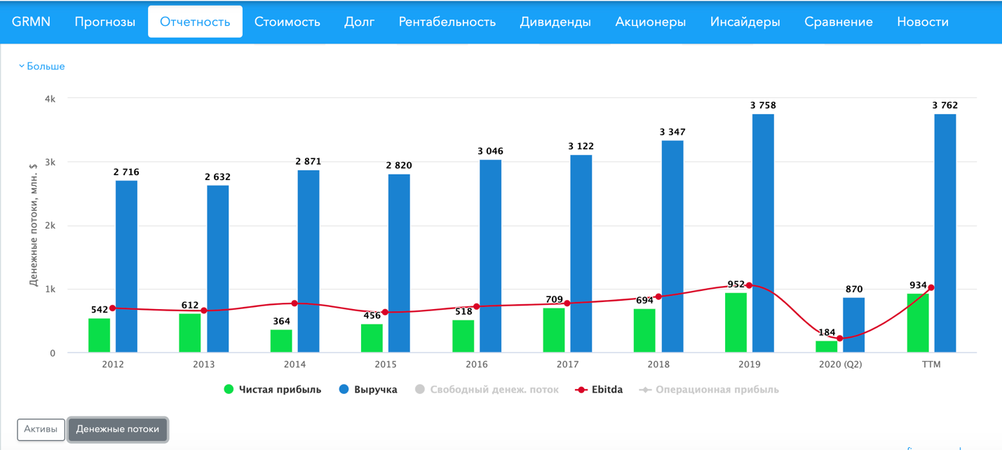Click the 2019 revenue bar
Screen dimensions: 1002x450
tap(763, 233)
